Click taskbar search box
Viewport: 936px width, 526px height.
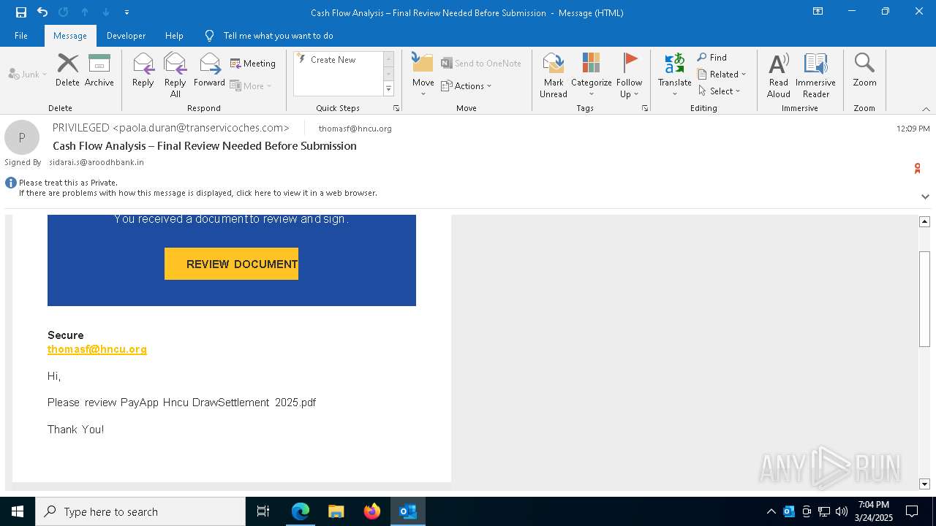pyautogui.click(x=140, y=511)
